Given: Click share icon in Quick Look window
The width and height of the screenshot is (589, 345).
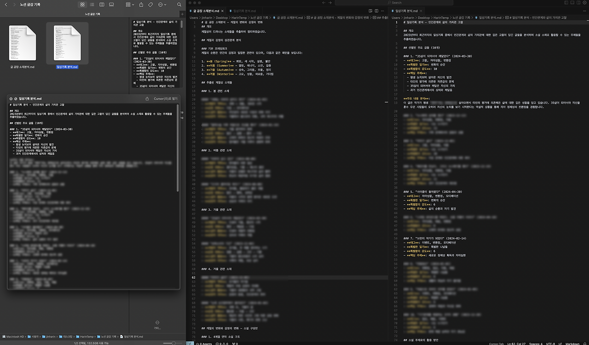Looking at the screenshot, I should click(147, 98).
